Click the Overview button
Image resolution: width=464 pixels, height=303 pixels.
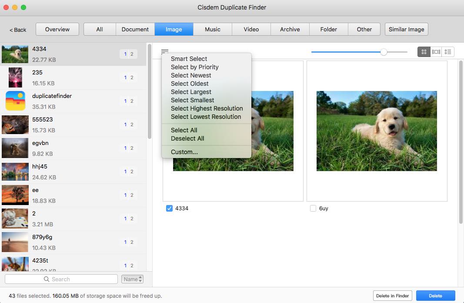click(x=57, y=29)
